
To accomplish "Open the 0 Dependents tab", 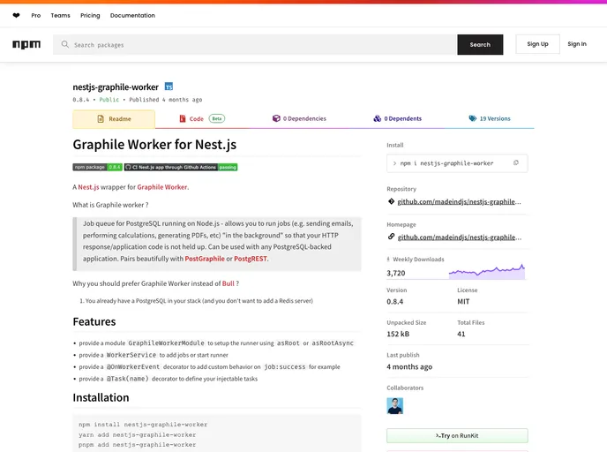I will (397, 118).
